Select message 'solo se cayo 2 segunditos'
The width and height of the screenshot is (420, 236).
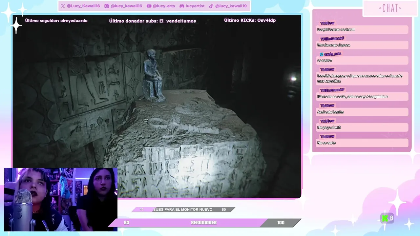point(362,97)
